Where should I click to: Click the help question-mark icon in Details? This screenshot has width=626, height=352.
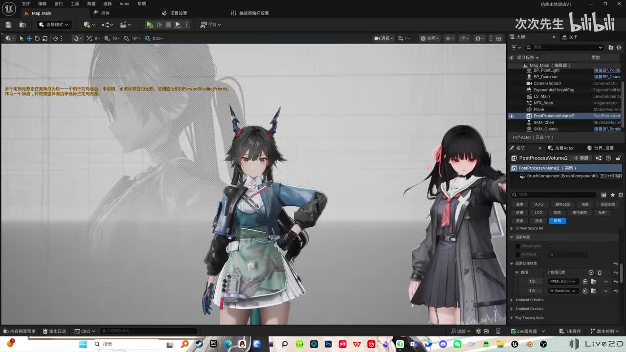pyautogui.click(x=608, y=158)
